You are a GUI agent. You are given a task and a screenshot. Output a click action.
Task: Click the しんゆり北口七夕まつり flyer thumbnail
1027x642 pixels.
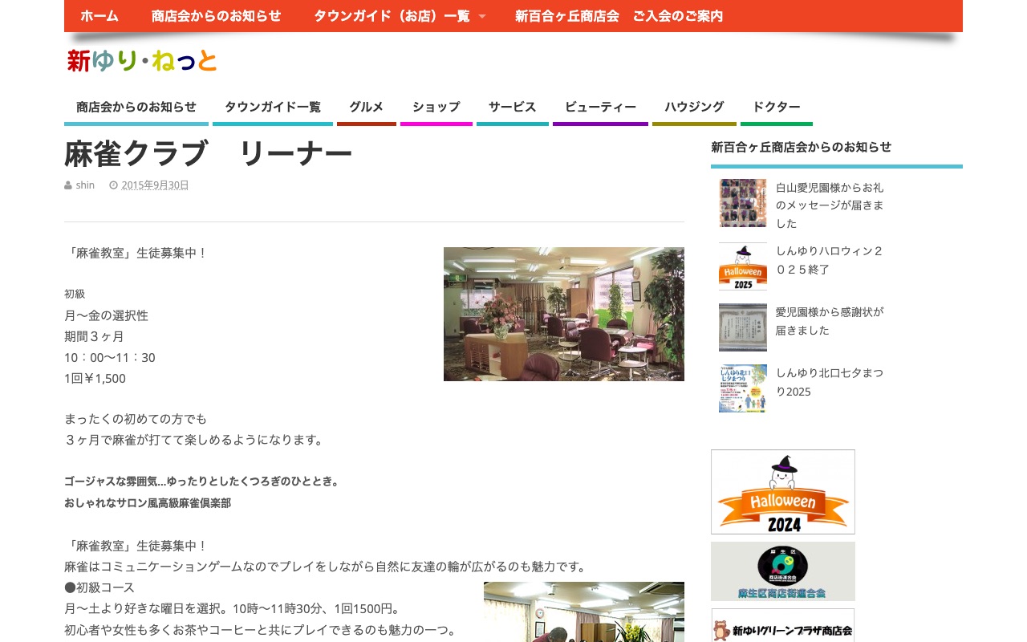tap(742, 388)
